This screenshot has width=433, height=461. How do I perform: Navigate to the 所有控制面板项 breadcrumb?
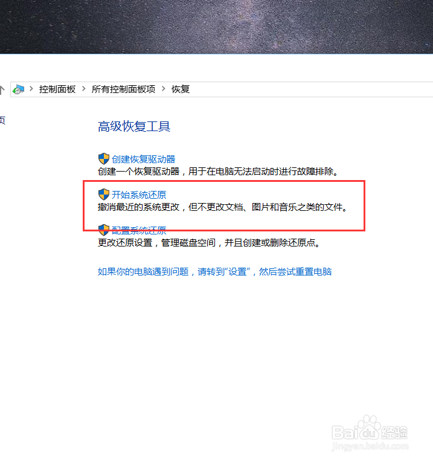tap(123, 89)
